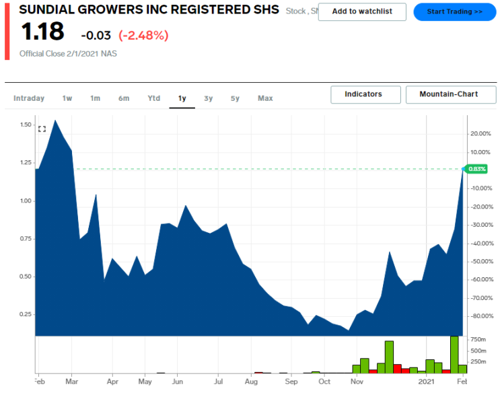500x399 pixels.
Task: Click the 20.00% right axis label
Action: point(480,134)
